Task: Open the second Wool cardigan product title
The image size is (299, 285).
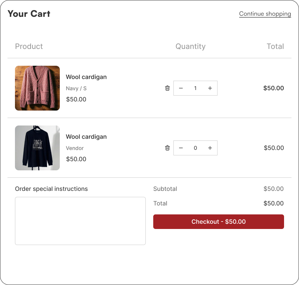Action: click(86, 137)
